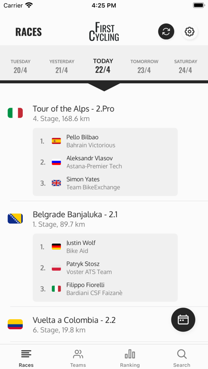Viewport: 208px width, 369px height.
Task: Tap the Bosnia flag beside Belgrade Banjaluka
Action: [x=15, y=218]
